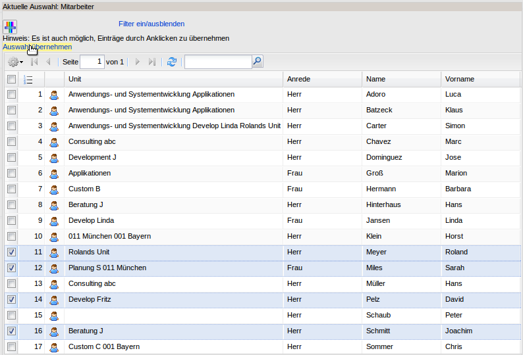Viewport: 523px width, 355px height.
Task: Click the row-number list icon in header
Action: 28,80
